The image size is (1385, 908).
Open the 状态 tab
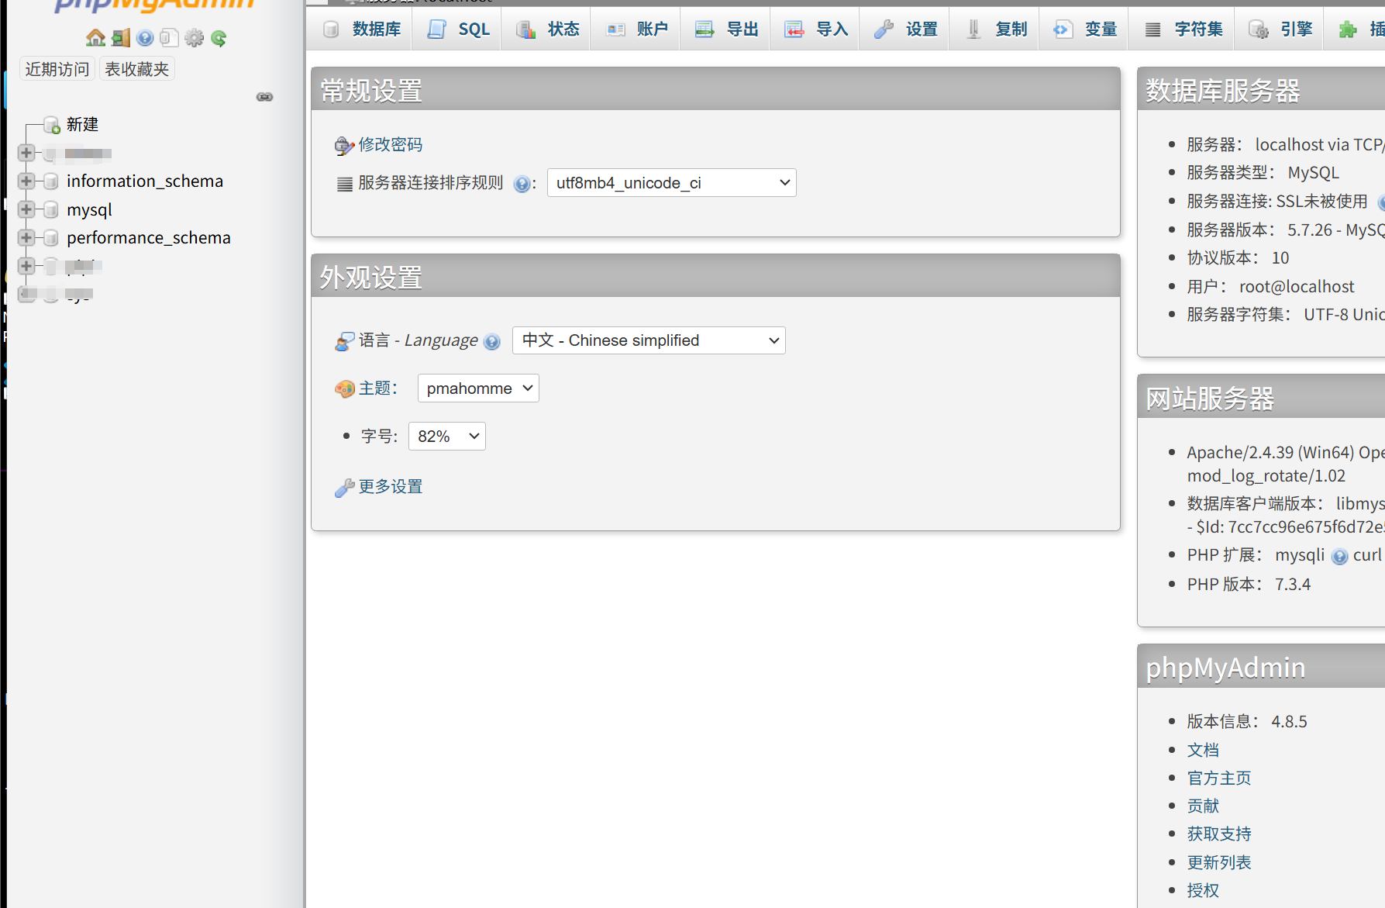coord(548,29)
